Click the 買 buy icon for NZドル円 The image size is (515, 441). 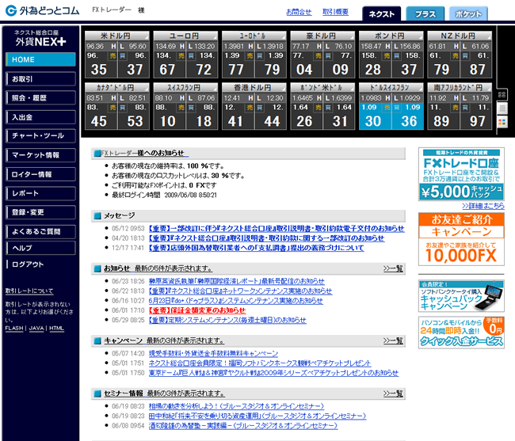(x=465, y=56)
